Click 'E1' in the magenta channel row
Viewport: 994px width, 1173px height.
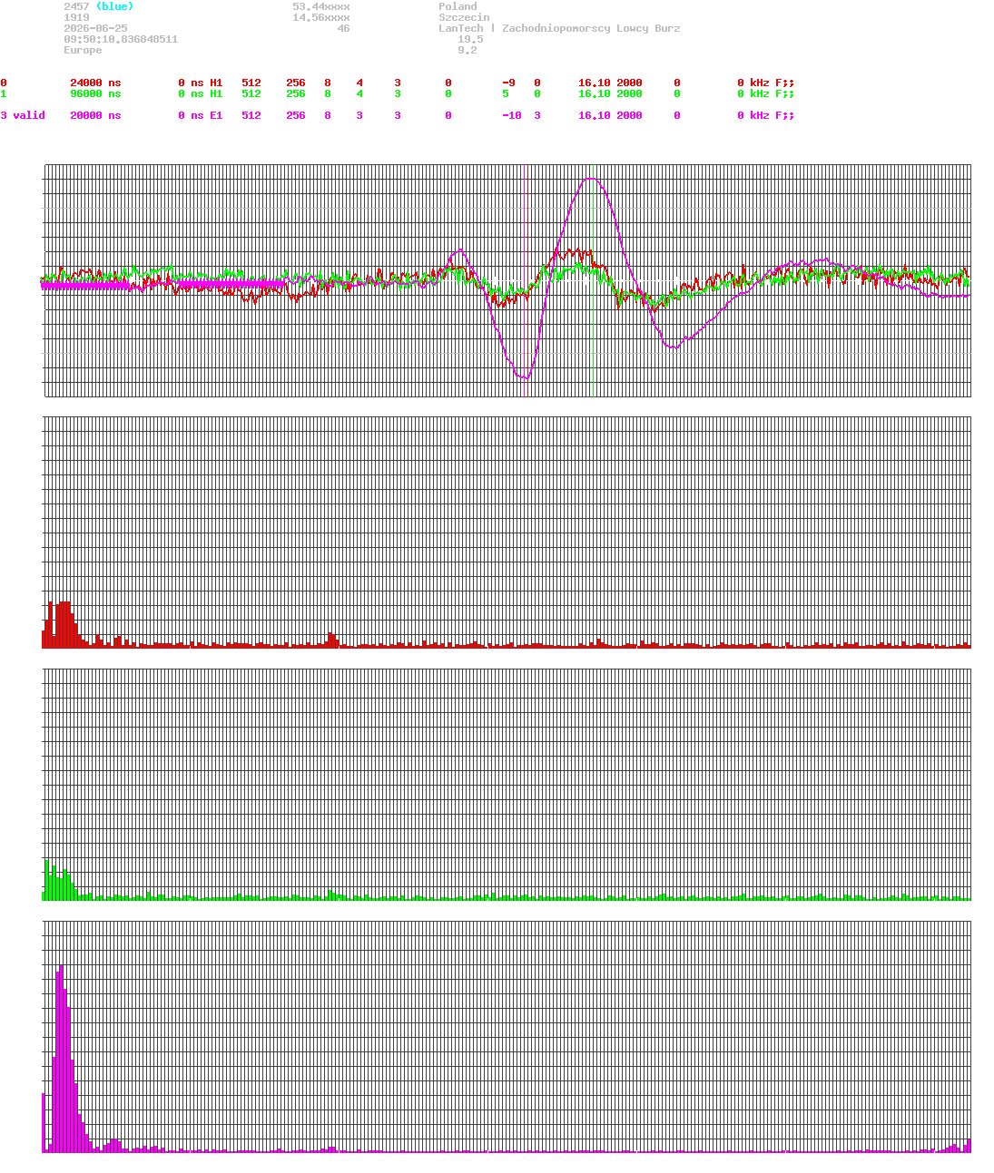point(216,115)
